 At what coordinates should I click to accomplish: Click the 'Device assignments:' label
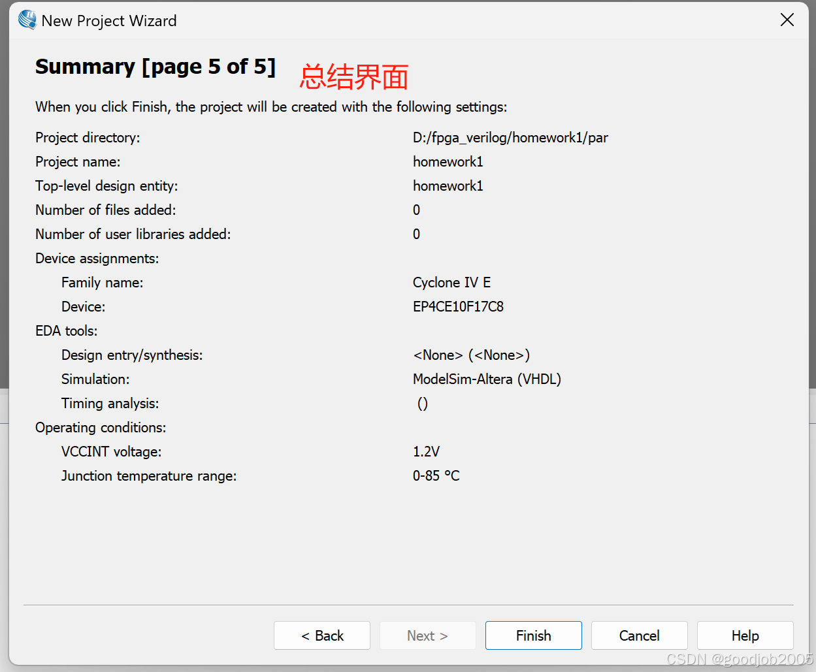click(97, 259)
